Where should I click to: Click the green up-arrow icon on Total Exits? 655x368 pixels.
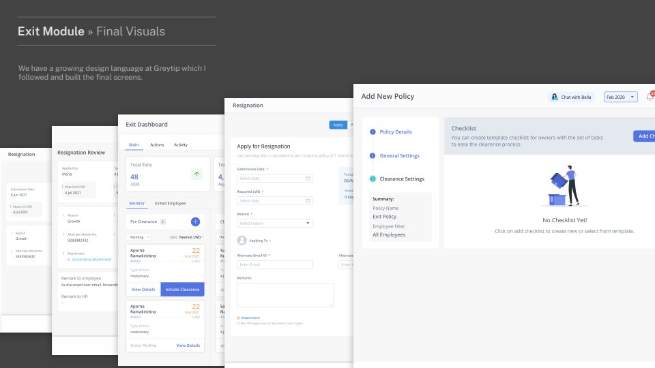coord(196,174)
